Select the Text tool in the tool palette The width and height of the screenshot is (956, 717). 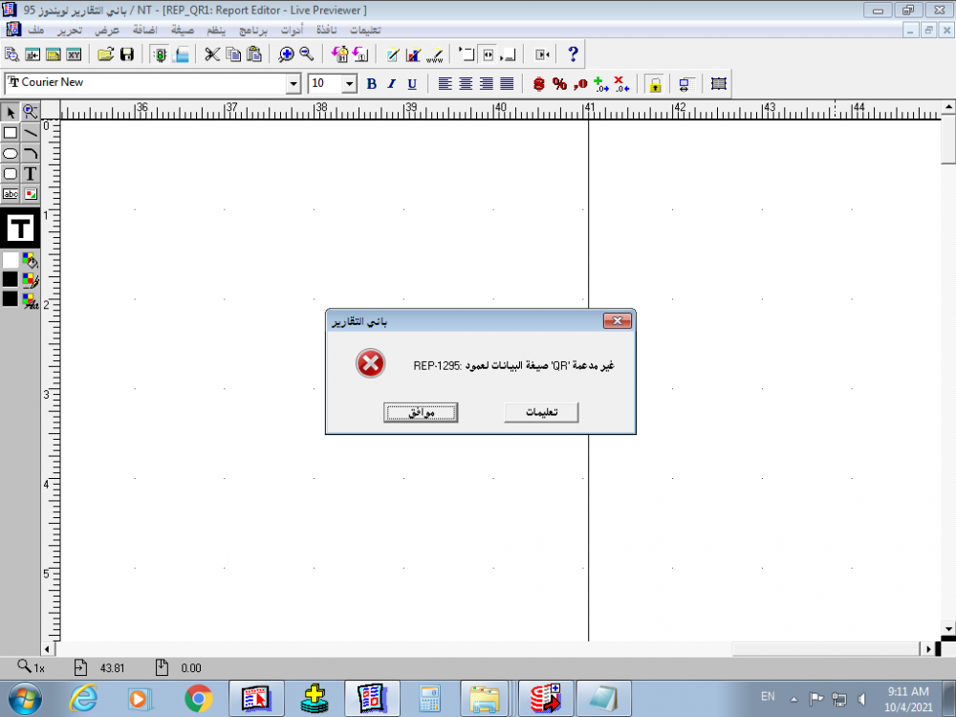[32, 174]
